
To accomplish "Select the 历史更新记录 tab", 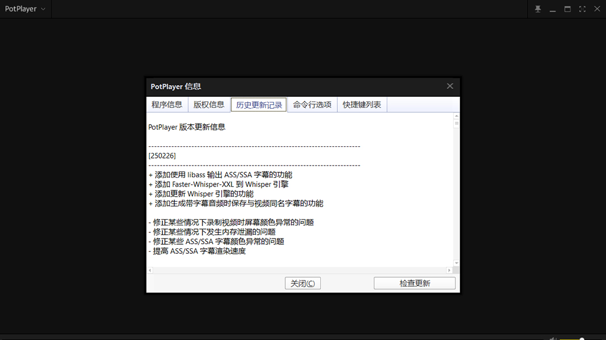I will pos(259,105).
